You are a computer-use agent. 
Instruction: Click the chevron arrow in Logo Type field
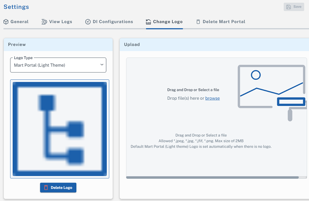pyautogui.click(x=102, y=64)
